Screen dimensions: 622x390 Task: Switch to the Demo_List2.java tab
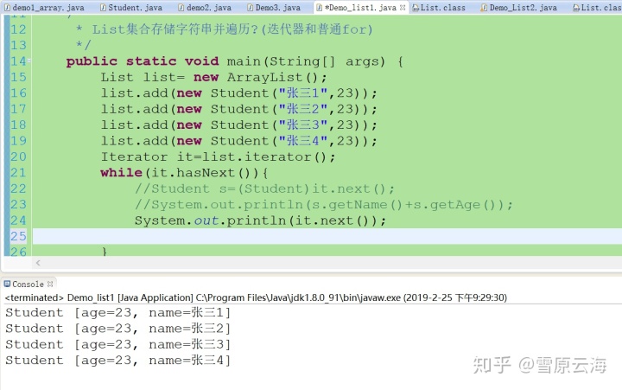519,7
